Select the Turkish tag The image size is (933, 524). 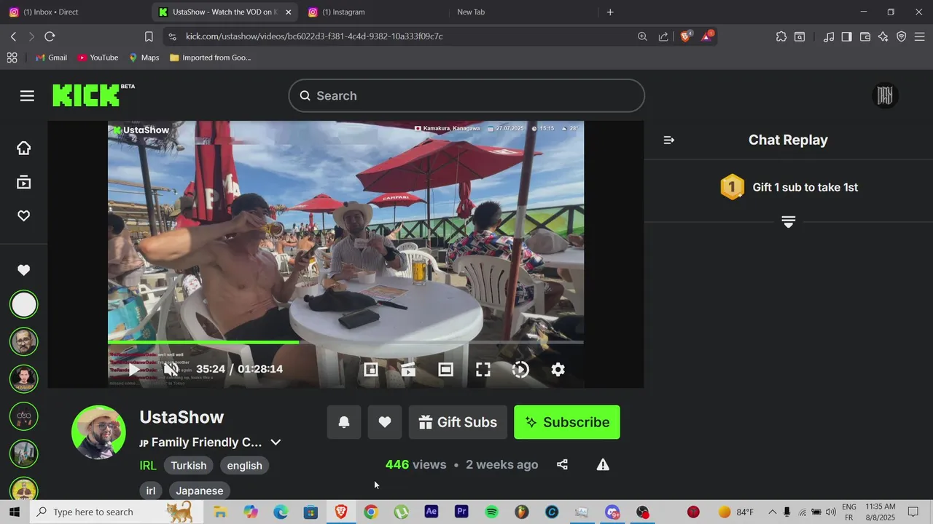(x=189, y=466)
